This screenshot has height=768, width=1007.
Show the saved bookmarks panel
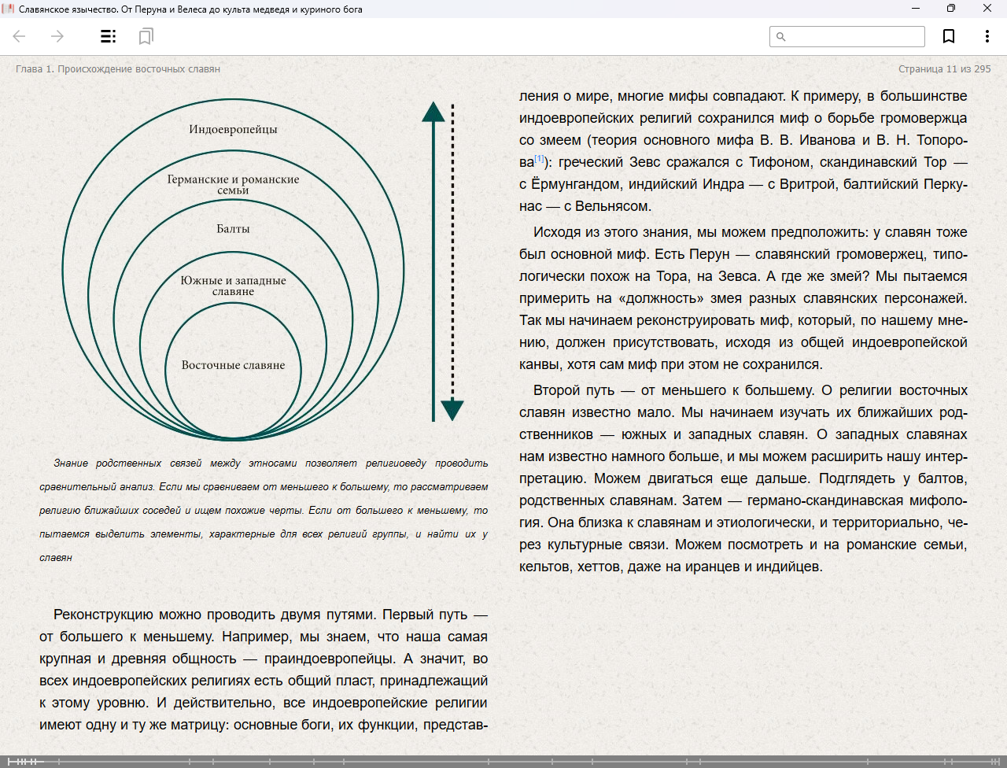tap(146, 36)
